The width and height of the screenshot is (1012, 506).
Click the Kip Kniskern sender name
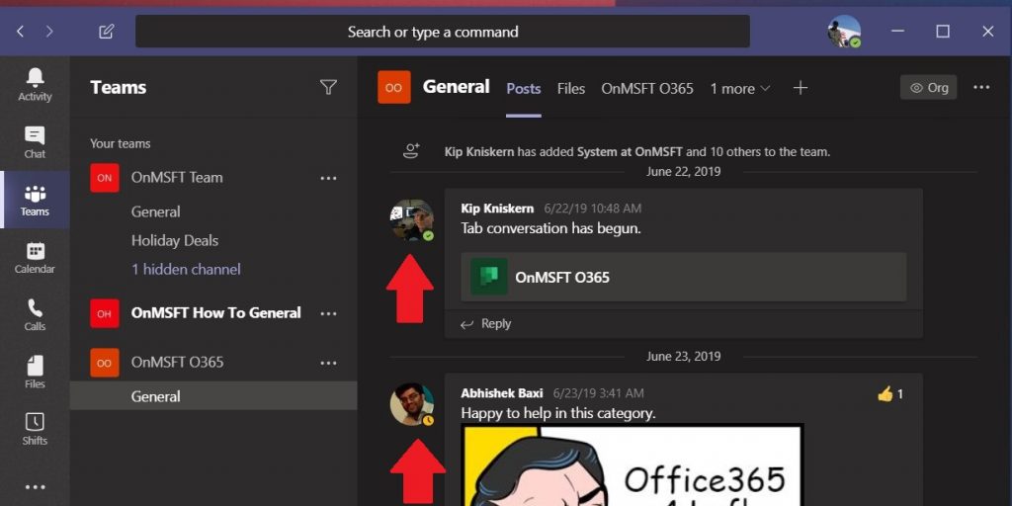coord(498,209)
